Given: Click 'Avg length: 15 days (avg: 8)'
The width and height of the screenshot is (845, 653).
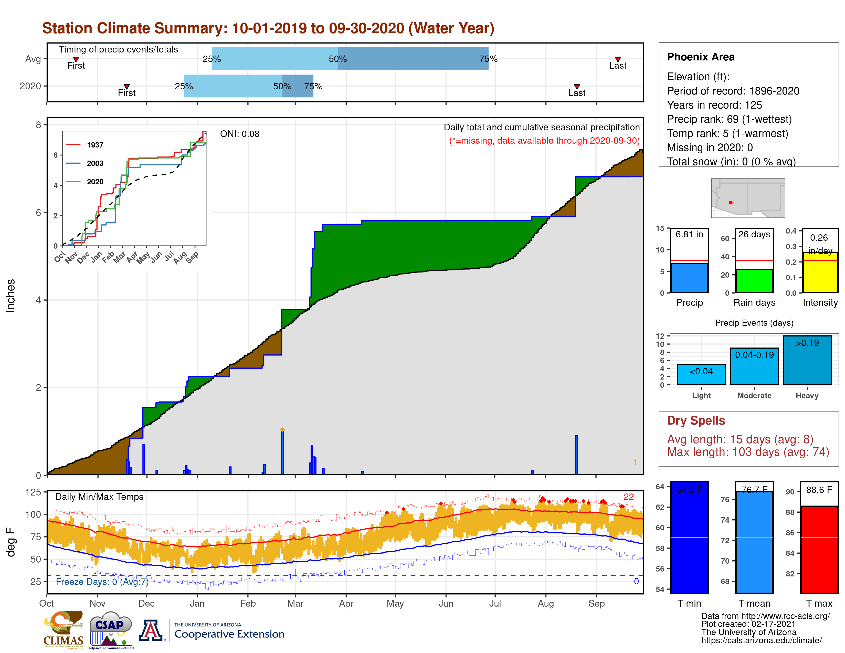Looking at the screenshot, I should (x=740, y=439).
